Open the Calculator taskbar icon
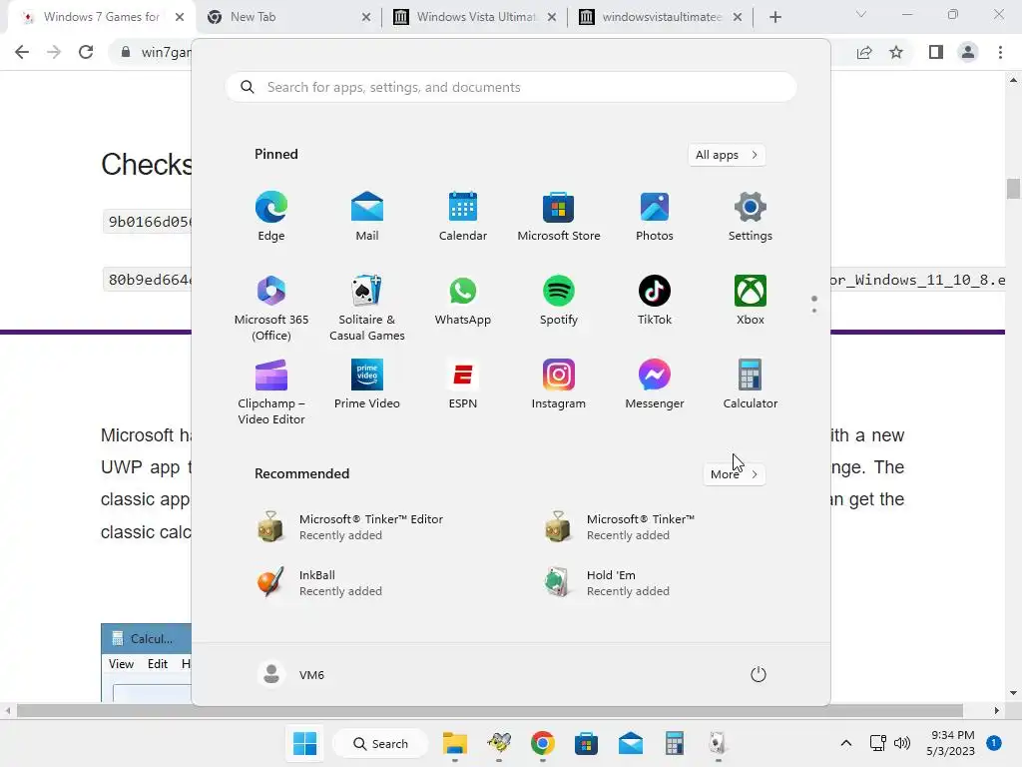The height and width of the screenshot is (767, 1022). pyautogui.click(x=674, y=743)
